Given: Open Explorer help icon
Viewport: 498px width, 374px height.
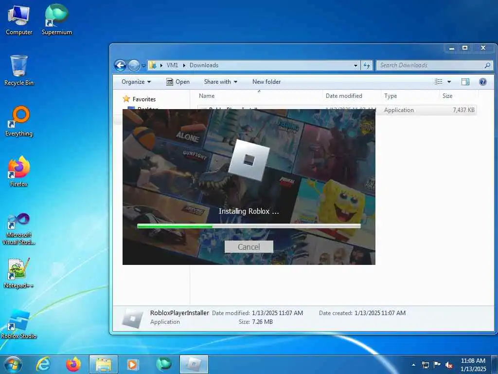Looking at the screenshot, I should coord(483,82).
